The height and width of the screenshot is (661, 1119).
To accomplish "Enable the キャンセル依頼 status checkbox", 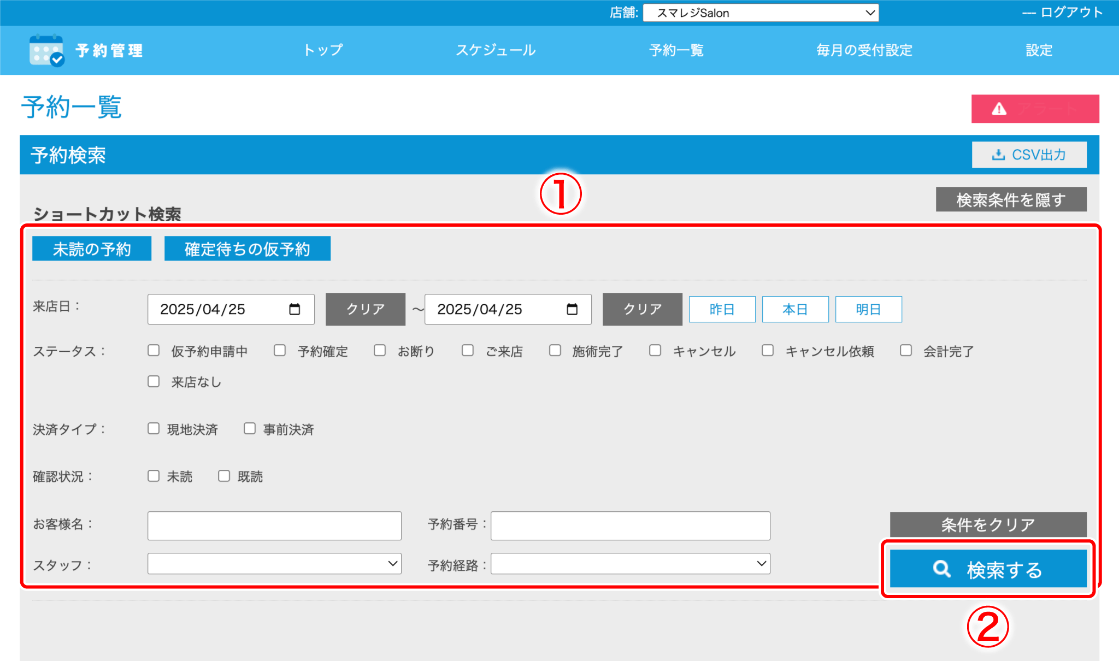I will point(768,351).
